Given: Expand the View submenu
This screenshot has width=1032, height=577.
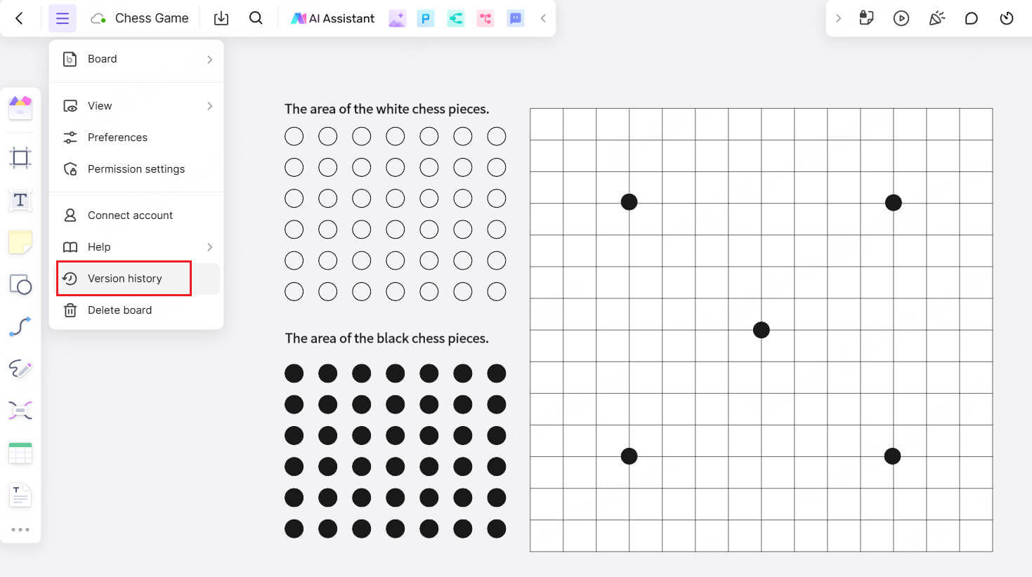Looking at the screenshot, I should pyautogui.click(x=136, y=106).
